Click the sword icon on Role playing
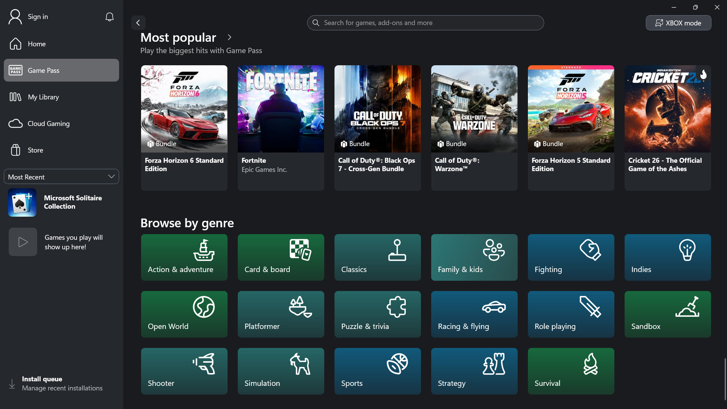This screenshot has width=727, height=409. [x=590, y=307]
